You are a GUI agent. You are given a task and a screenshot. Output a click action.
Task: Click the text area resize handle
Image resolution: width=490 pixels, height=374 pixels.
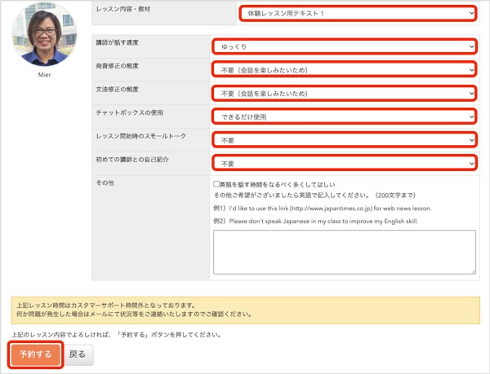[x=472, y=270]
